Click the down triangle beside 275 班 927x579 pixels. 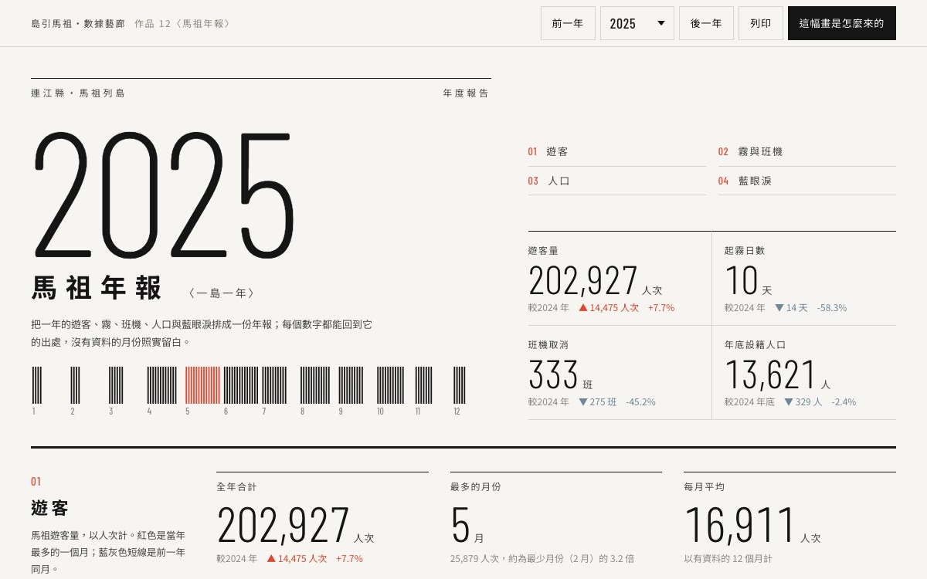[583, 401]
